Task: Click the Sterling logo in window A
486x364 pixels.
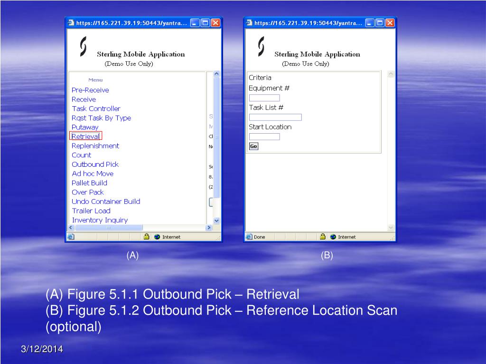Action: pos(83,46)
